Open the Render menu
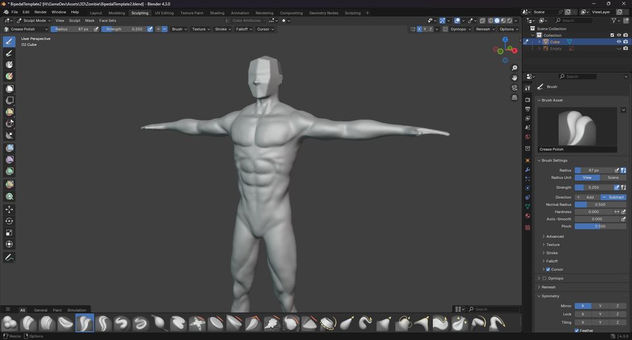This screenshot has width=632, height=340. pyautogui.click(x=40, y=12)
